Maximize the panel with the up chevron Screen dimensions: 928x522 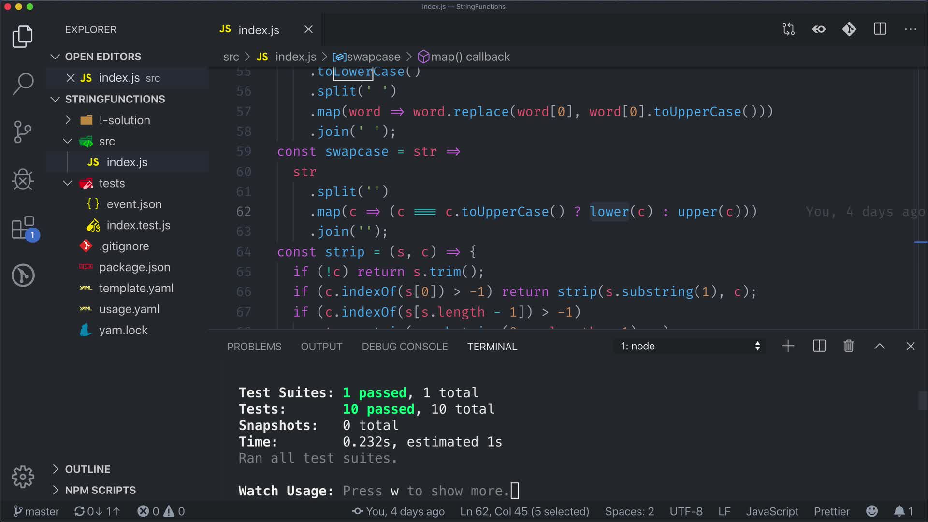click(x=880, y=346)
